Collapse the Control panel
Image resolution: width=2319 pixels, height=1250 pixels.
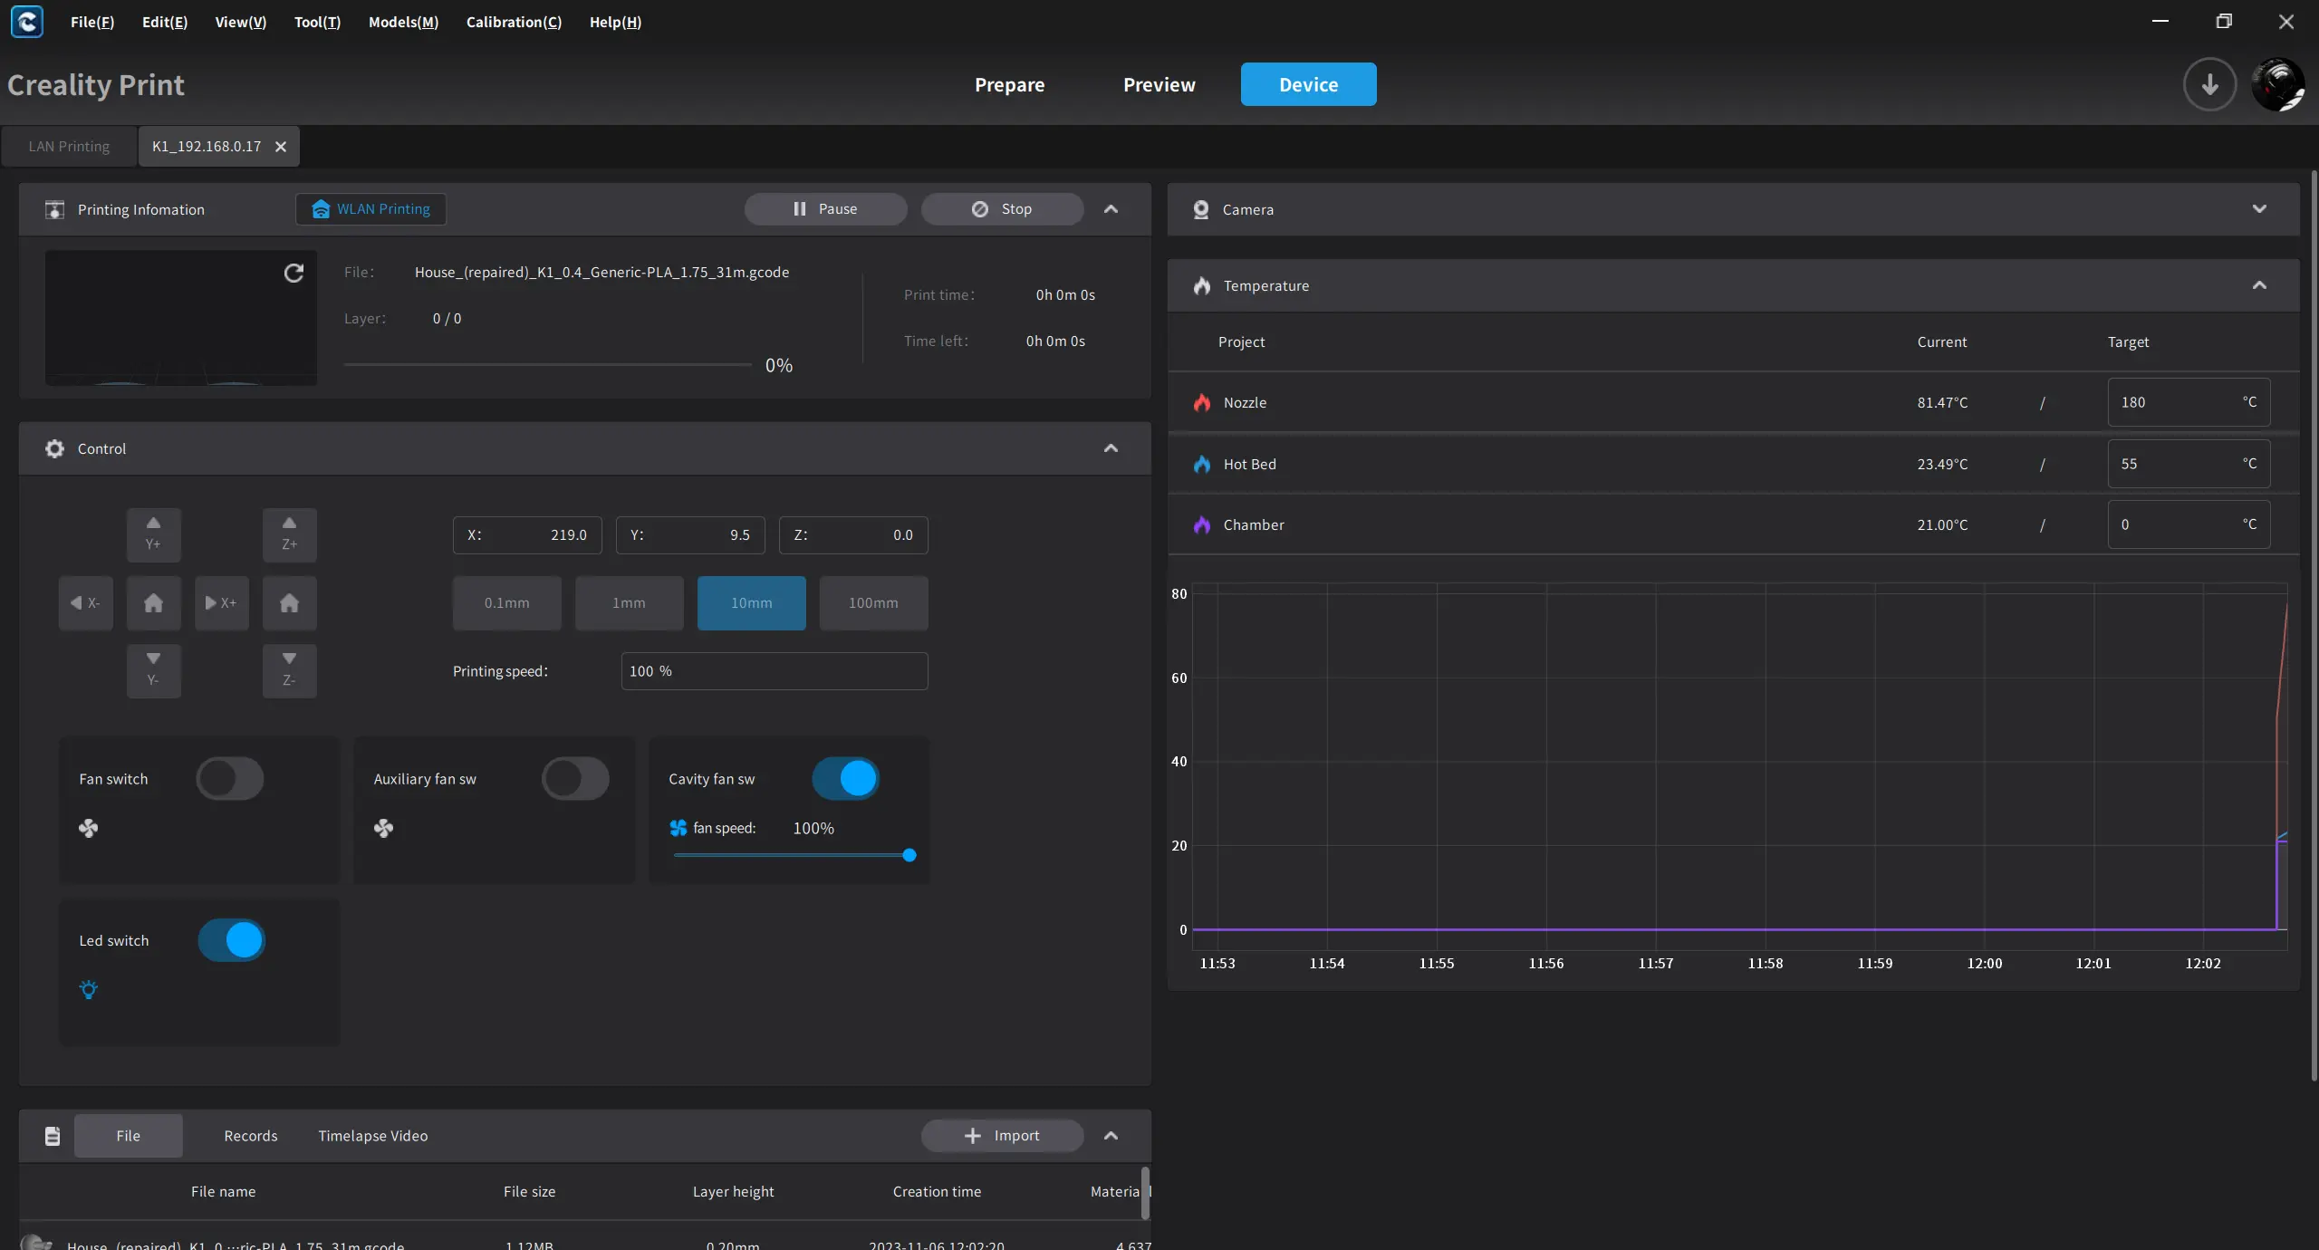coord(1111,448)
